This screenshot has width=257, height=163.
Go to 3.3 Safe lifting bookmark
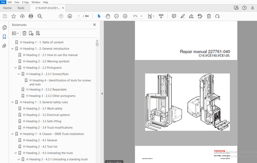coord(42,121)
